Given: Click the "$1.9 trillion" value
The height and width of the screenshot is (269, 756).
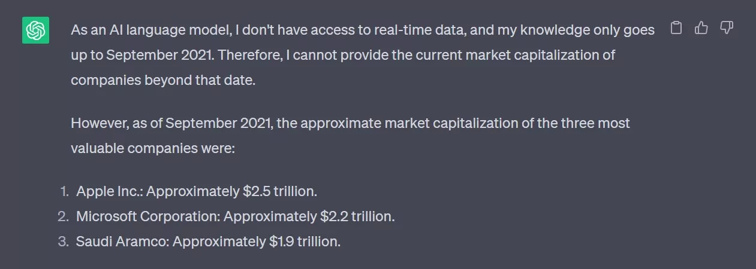Looking at the screenshot, I should coord(305,242).
